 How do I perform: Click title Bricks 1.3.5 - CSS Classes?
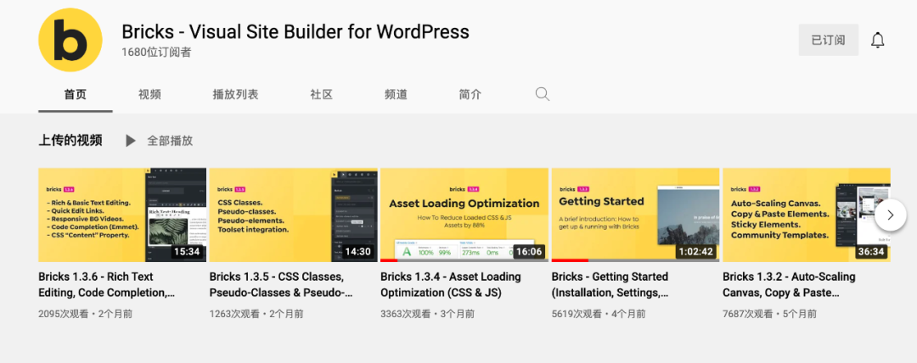(x=281, y=284)
